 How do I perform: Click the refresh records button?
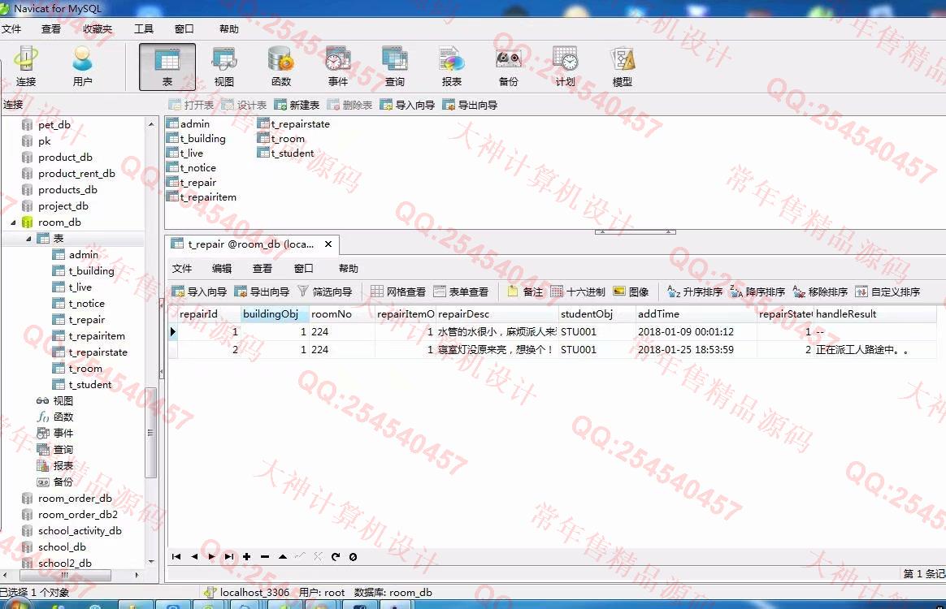336,556
